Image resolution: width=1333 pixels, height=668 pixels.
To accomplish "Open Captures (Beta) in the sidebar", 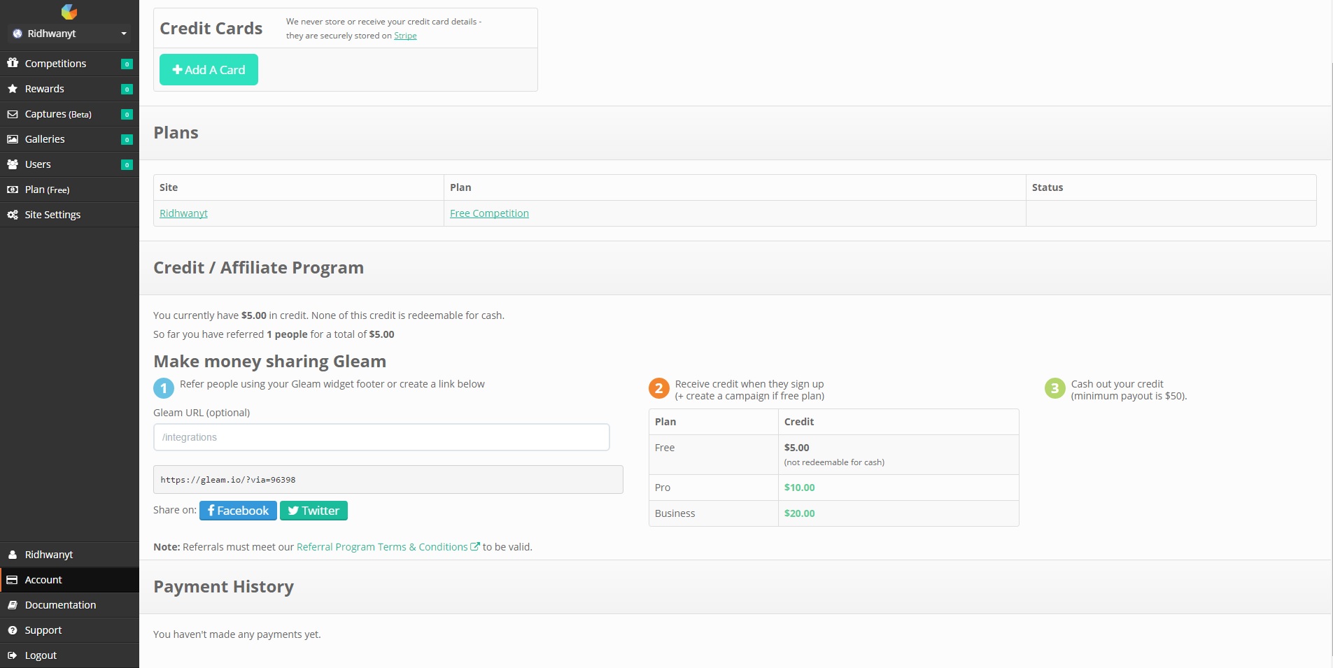I will tap(69, 114).
